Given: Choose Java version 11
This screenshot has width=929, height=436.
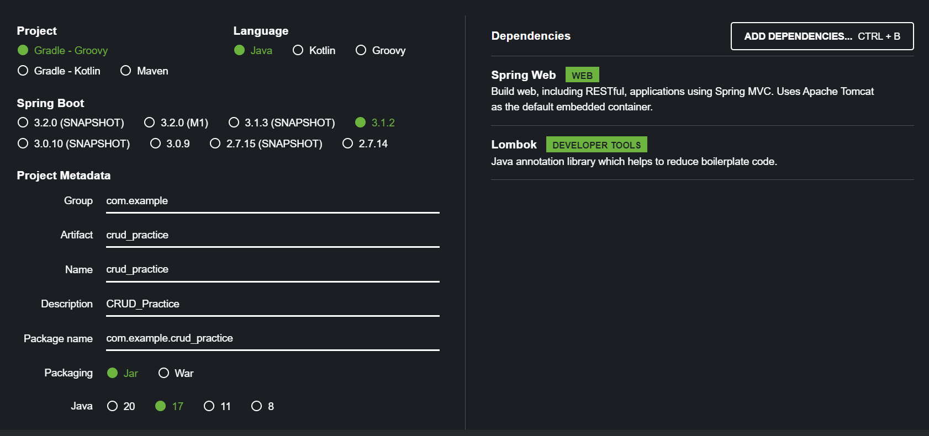Looking at the screenshot, I should (x=217, y=406).
